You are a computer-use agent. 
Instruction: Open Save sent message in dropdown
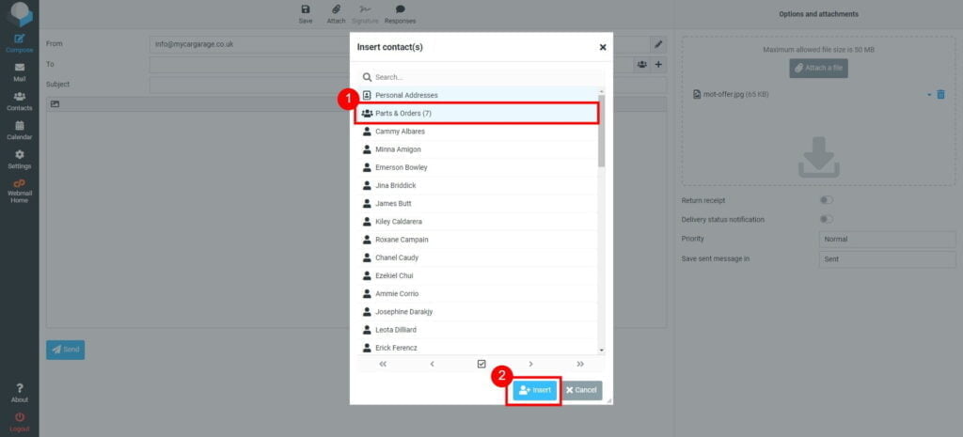click(x=888, y=259)
